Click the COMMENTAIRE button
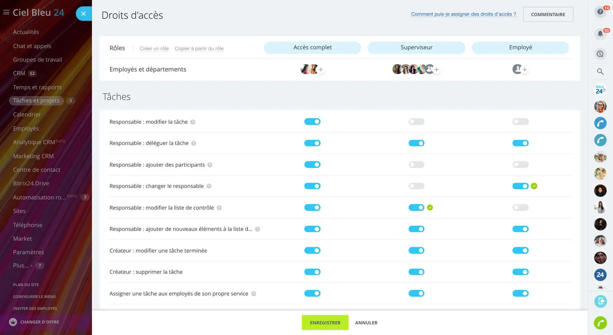Viewport: 613px width, 335px height. point(548,15)
